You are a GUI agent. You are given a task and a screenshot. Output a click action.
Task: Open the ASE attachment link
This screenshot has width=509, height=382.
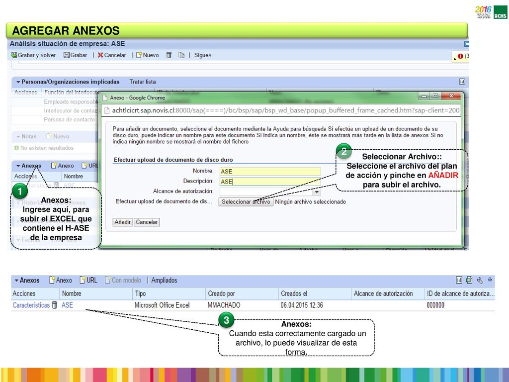coord(67,305)
